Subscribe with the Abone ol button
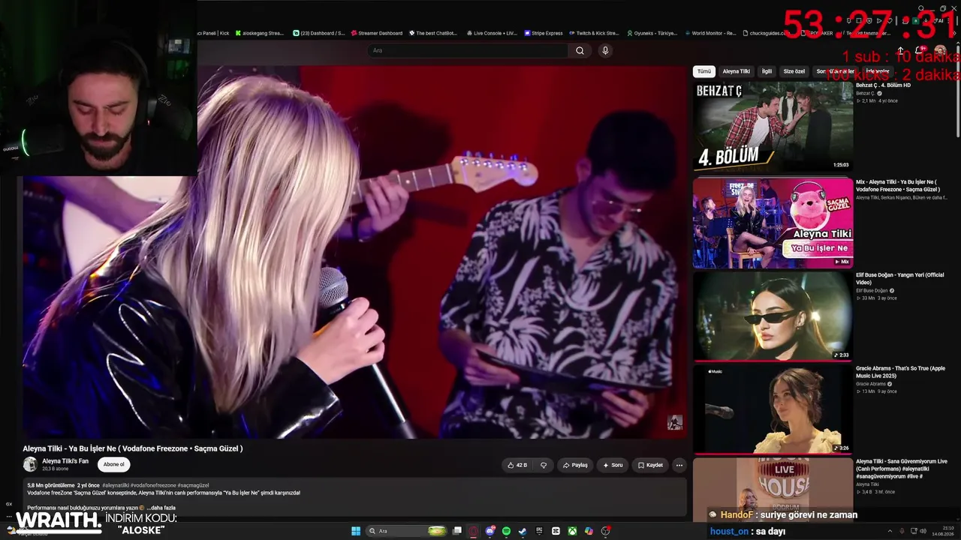Image resolution: width=961 pixels, height=540 pixels. tap(114, 464)
